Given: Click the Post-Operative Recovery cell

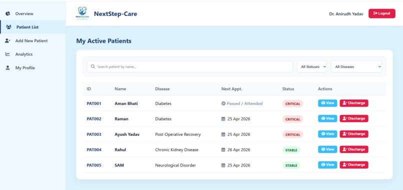Looking at the screenshot, I should (x=178, y=134).
